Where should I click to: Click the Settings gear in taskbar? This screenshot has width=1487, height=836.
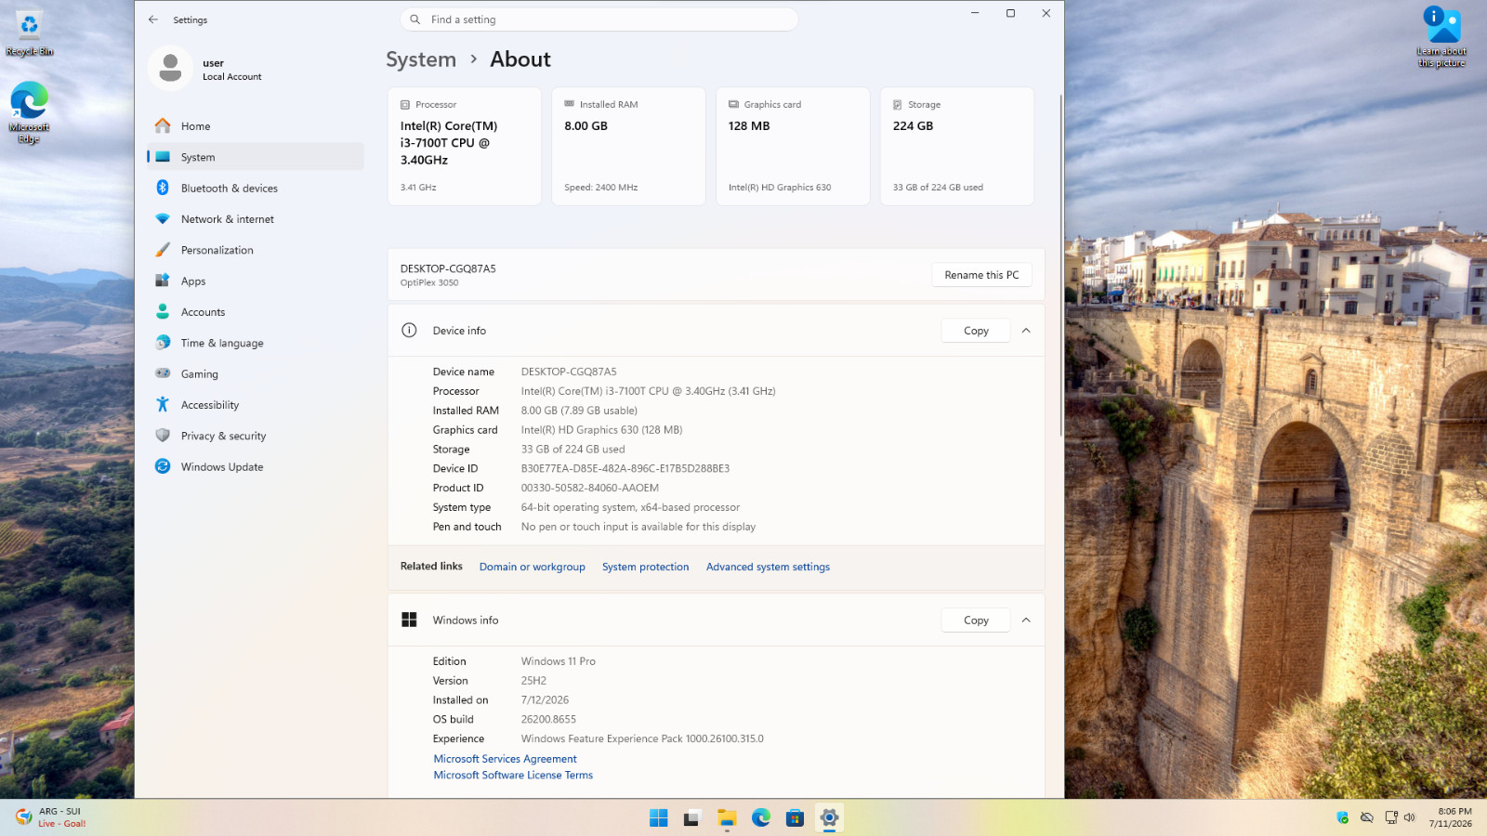click(829, 818)
